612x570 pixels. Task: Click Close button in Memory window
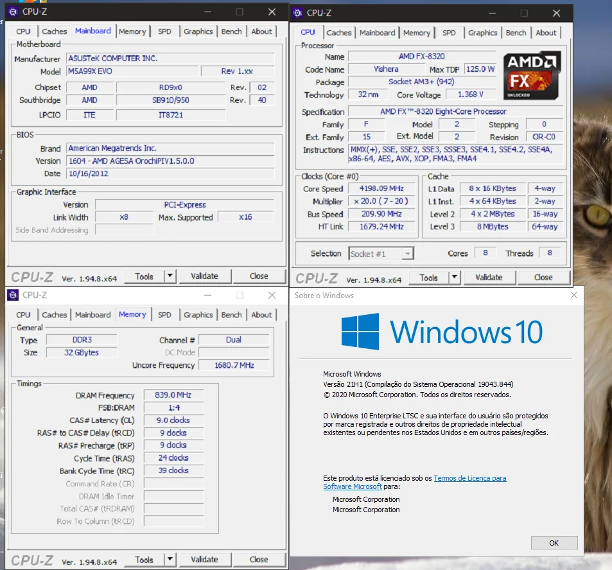tap(259, 559)
